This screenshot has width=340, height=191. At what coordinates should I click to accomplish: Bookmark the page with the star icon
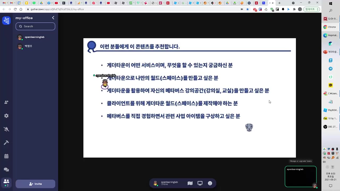(x=248, y=9)
